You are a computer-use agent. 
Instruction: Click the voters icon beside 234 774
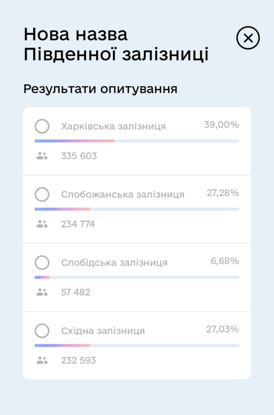click(x=42, y=224)
